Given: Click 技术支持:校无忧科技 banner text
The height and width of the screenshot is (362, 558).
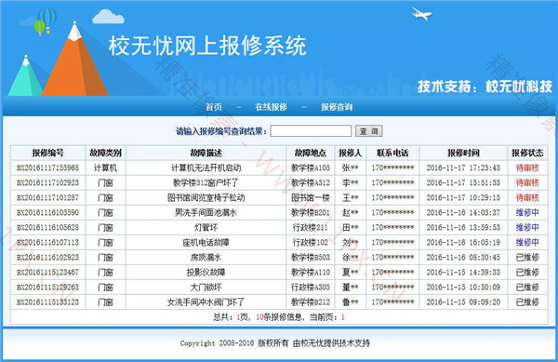Looking at the screenshot, I should [x=485, y=87].
